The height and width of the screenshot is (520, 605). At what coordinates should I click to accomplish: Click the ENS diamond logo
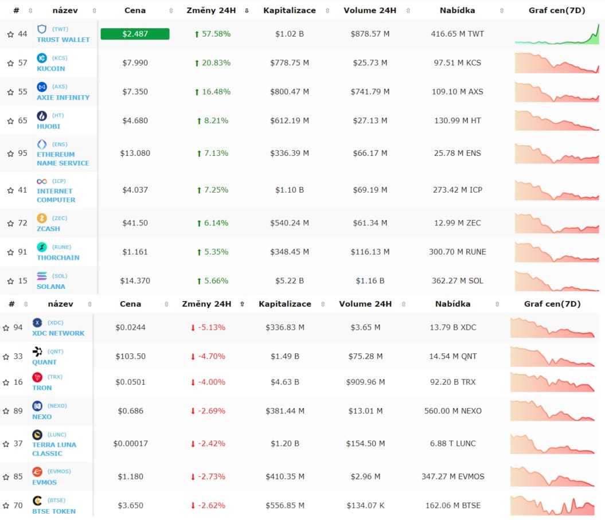click(42, 144)
